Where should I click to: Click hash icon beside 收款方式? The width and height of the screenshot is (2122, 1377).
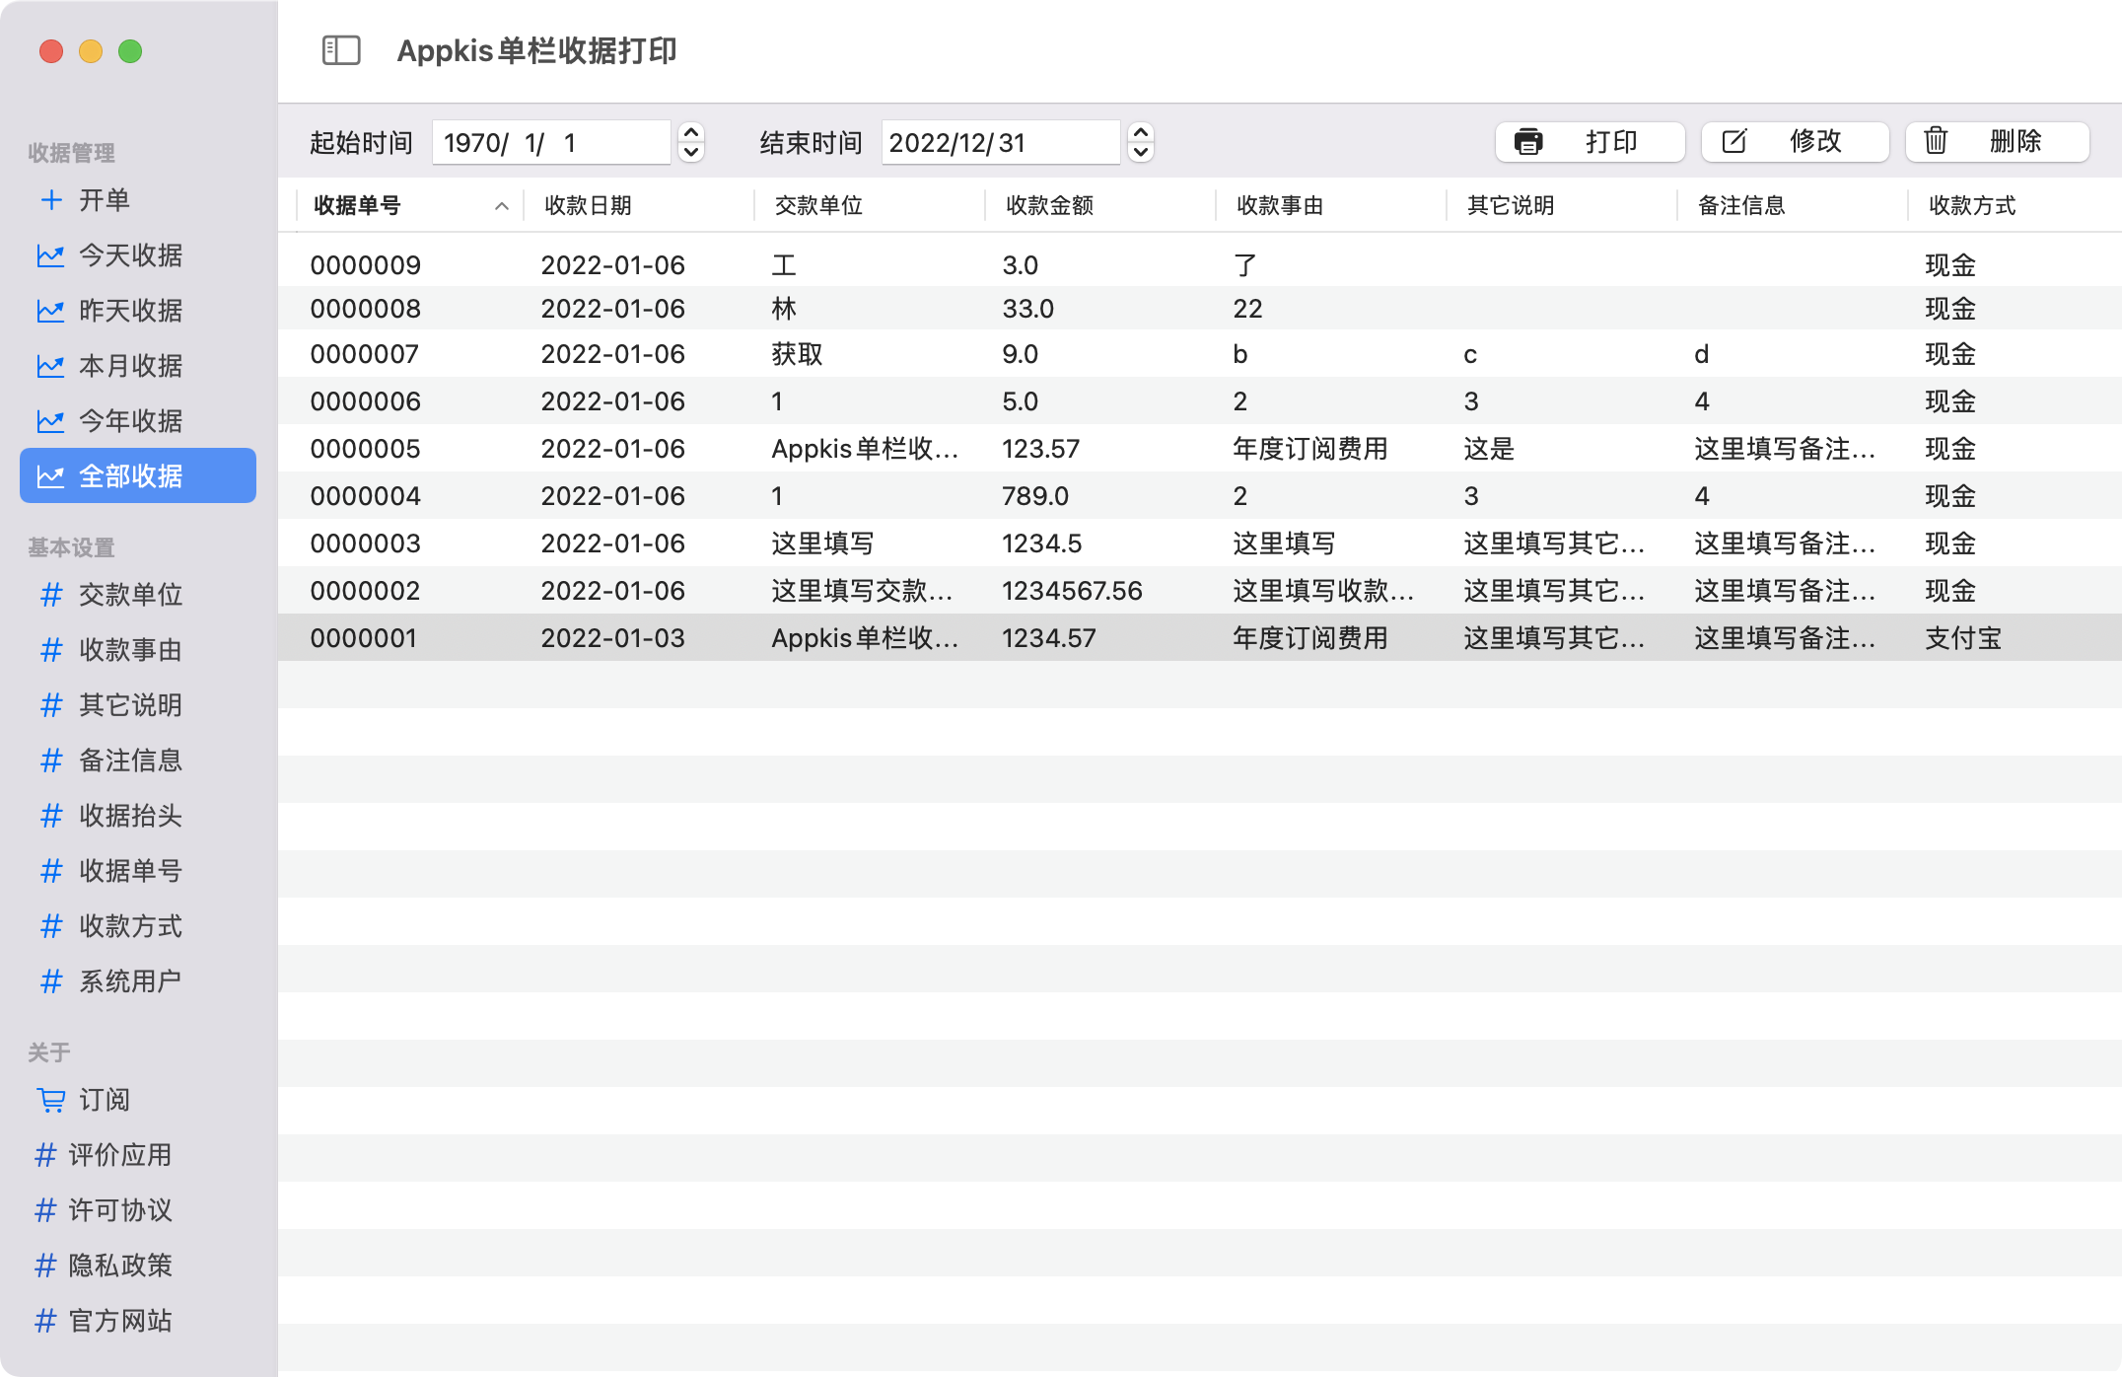pos(51,926)
